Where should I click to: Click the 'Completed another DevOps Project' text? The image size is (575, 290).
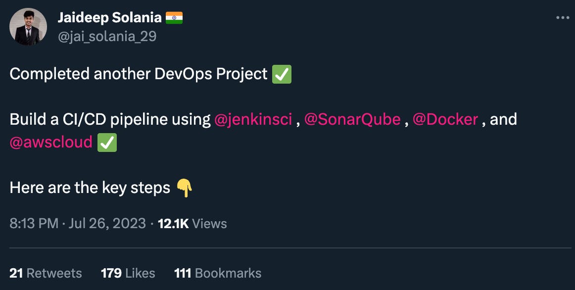click(139, 74)
